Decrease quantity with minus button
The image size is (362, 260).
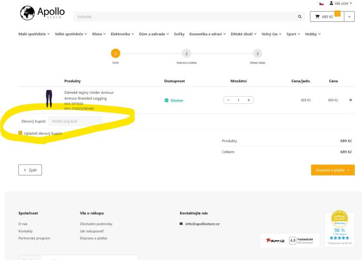(x=228, y=100)
